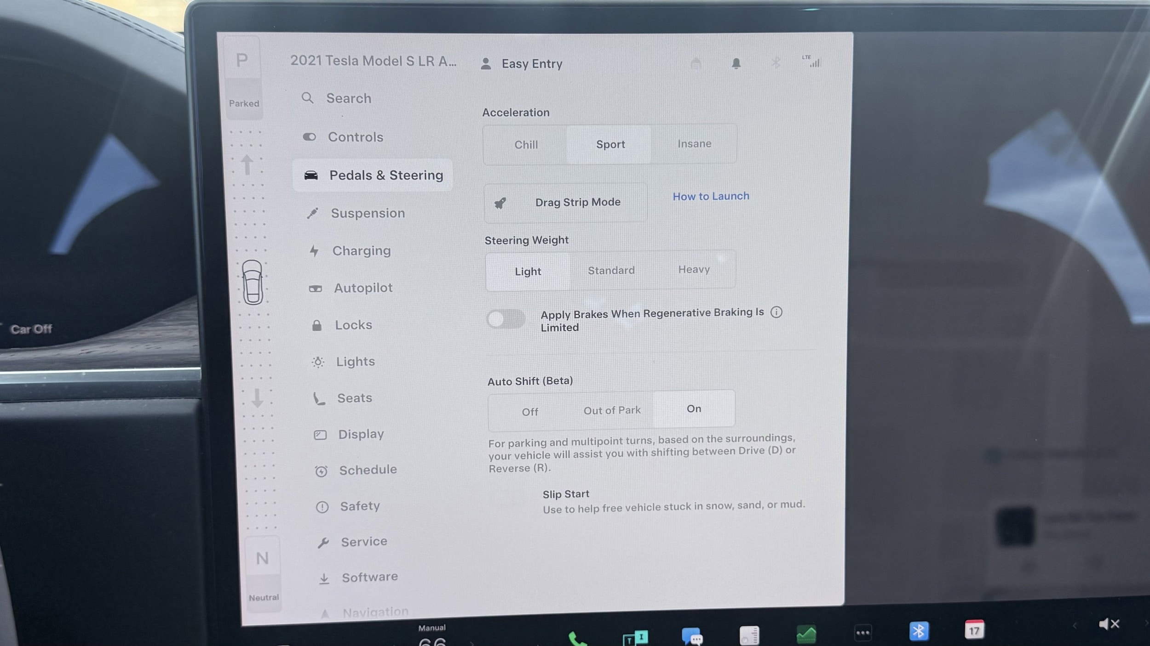This screenshot has width=1150, height=646.
Task: Tap the LTE signal status icon
Action: point(812,61)
